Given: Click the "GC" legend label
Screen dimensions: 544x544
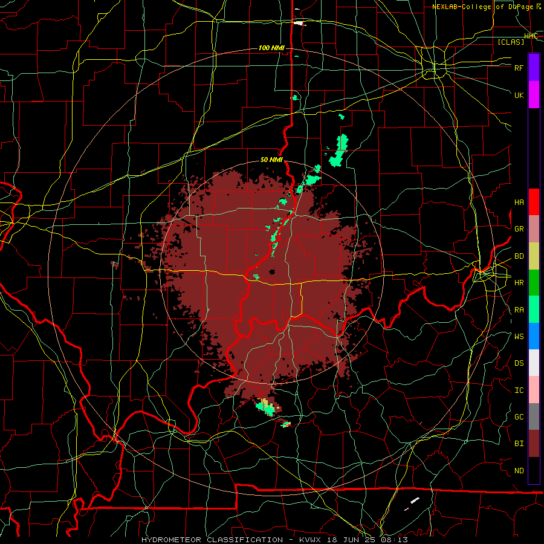Looking at the screenshot, I should [519, 416].
